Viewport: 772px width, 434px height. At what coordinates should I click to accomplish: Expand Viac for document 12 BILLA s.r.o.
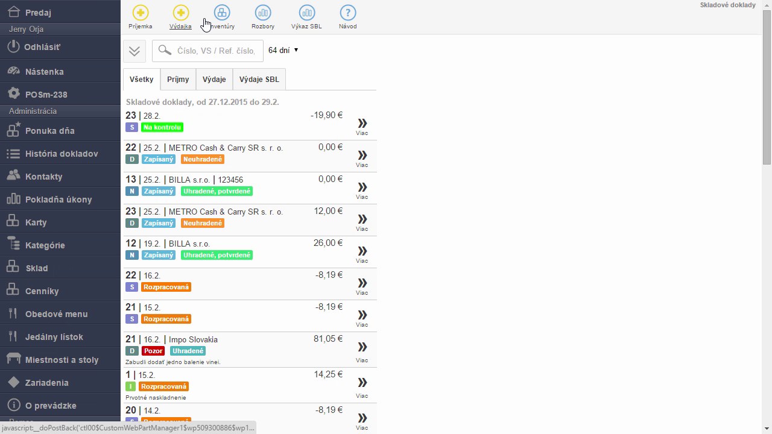click(x=362, y=253)
